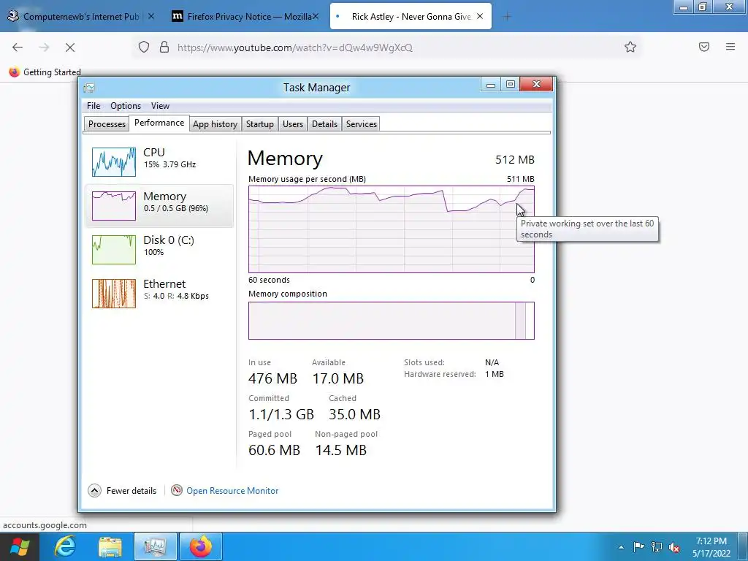Select the Memory performance entry
Viewport: 748px width, 561px height.
[x=160, y=205]
